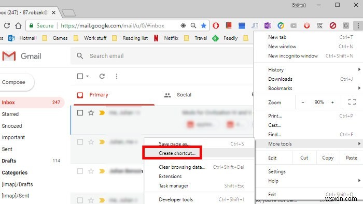
Task: Check the second email's checkbox
Action: 80,142
